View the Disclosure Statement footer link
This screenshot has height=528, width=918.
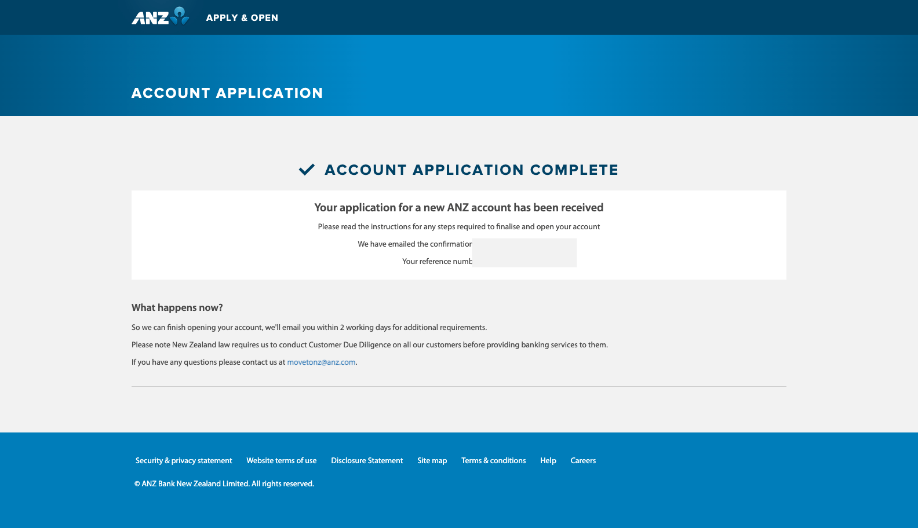pos(367,461)
